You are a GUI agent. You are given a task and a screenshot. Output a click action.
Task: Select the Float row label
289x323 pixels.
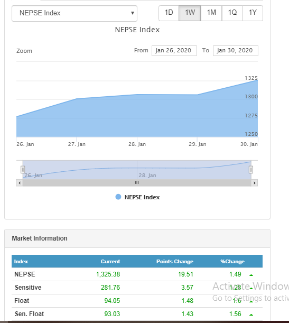[22, 301]
